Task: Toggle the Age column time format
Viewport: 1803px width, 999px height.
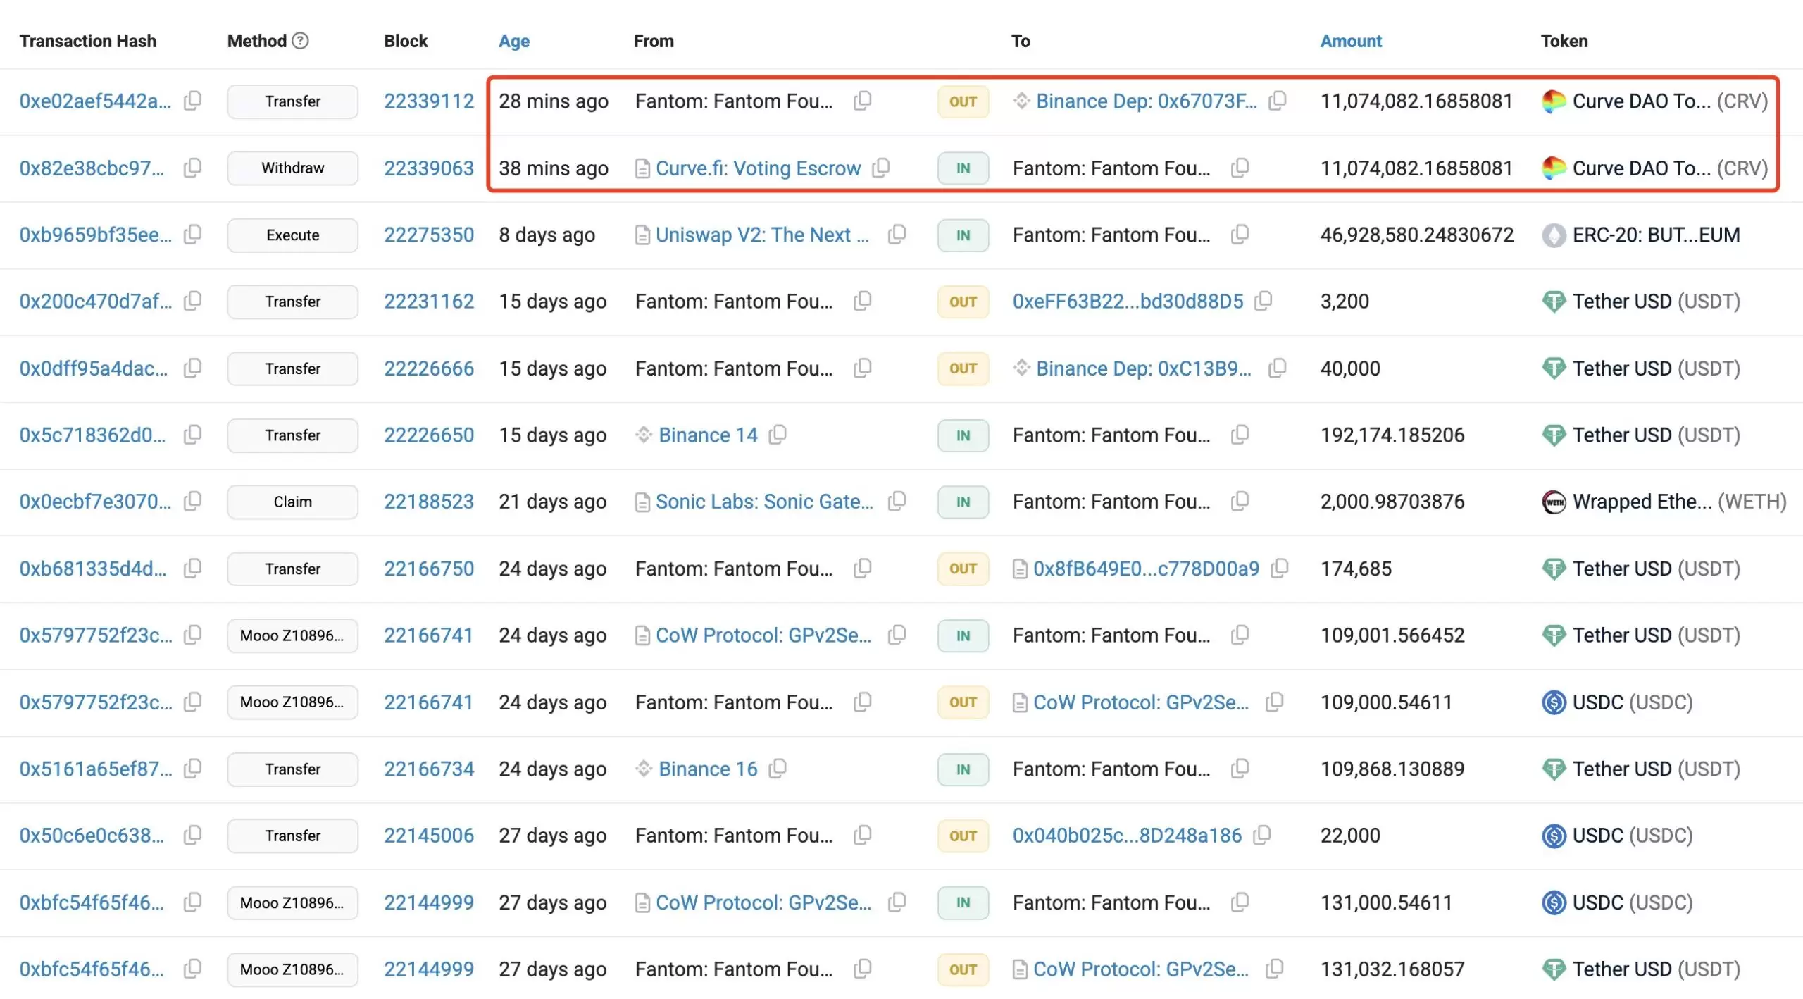Action: pyautogui.click(x=513, y=41)
